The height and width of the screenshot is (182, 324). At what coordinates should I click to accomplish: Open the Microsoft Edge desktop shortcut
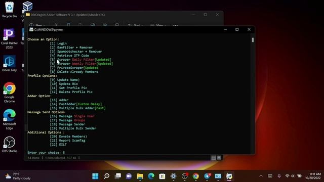(9, 119)
